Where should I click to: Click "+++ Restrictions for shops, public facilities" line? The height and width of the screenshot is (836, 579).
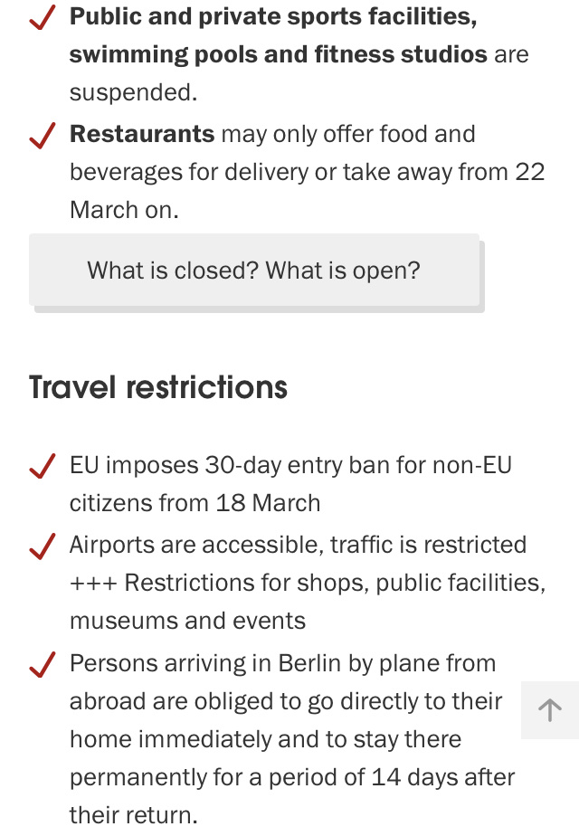tap(308, 583)
